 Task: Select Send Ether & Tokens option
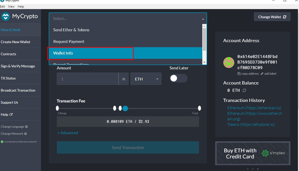click(126, 30)
